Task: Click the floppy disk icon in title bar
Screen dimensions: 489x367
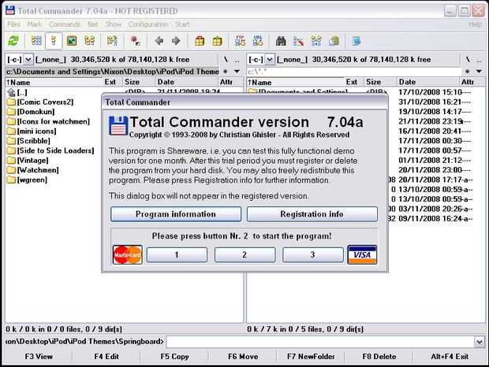Action: (10, 10)
